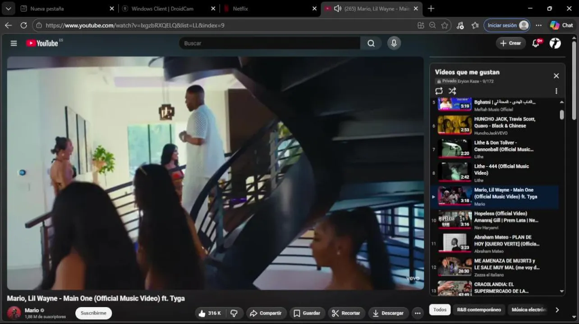Click the playlist panel scrollbar thumb
This screenshot has height=324, width=579.
[x=562, y=115]
